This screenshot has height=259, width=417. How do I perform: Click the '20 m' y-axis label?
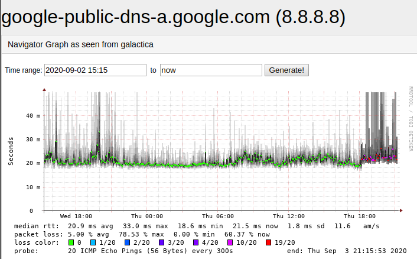click(33, 163)
